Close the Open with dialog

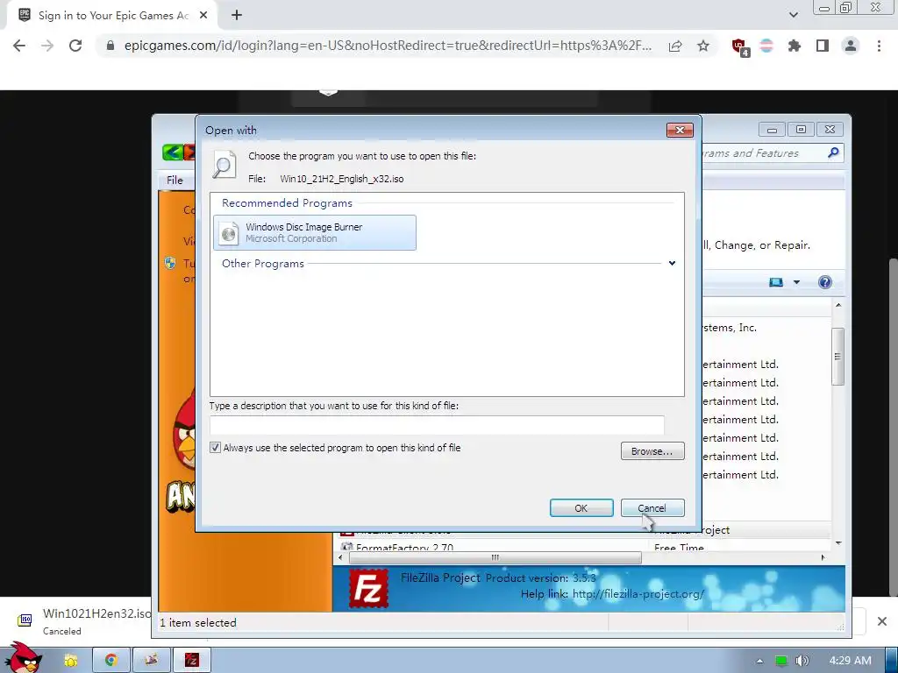680,130
